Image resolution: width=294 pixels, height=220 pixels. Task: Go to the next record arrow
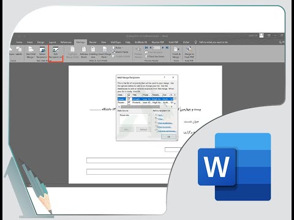(x=163, y=48)
